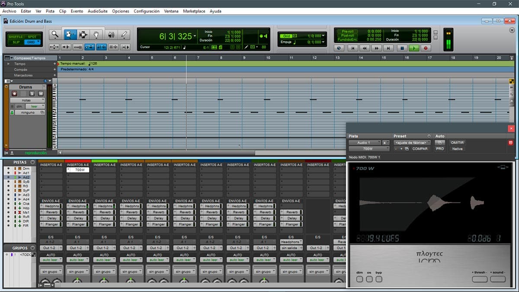The width and height of the screenshot is (519, 292).
Task: Add a marker with the Marcadores plus icon
Action: (55, 75)
